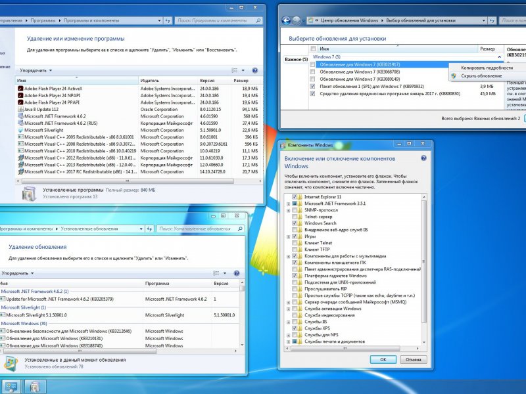Click refresh icon in Installed Updates address bar
The width and height of the screenshot is (526, 394).
coord(149,229)
